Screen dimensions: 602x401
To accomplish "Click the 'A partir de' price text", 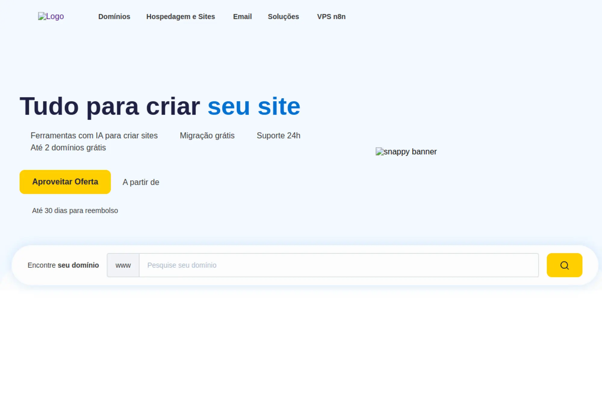I will pyautogui.click(x=141, y=182).
